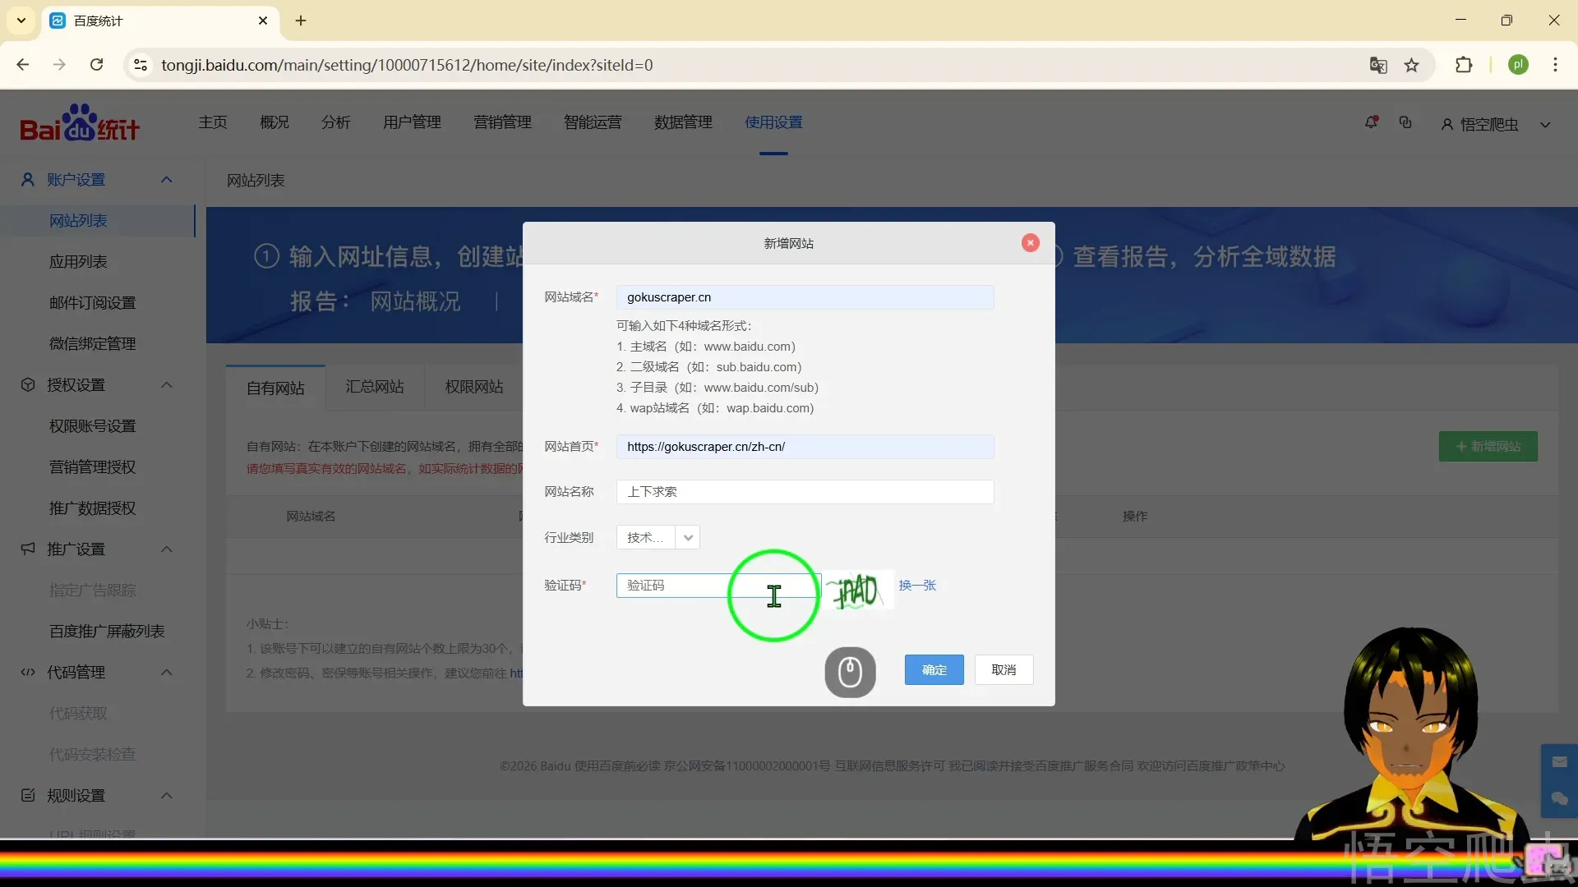Click the captcha image
The height and width of the screenshot is (887, 1578).
[858, 590]
